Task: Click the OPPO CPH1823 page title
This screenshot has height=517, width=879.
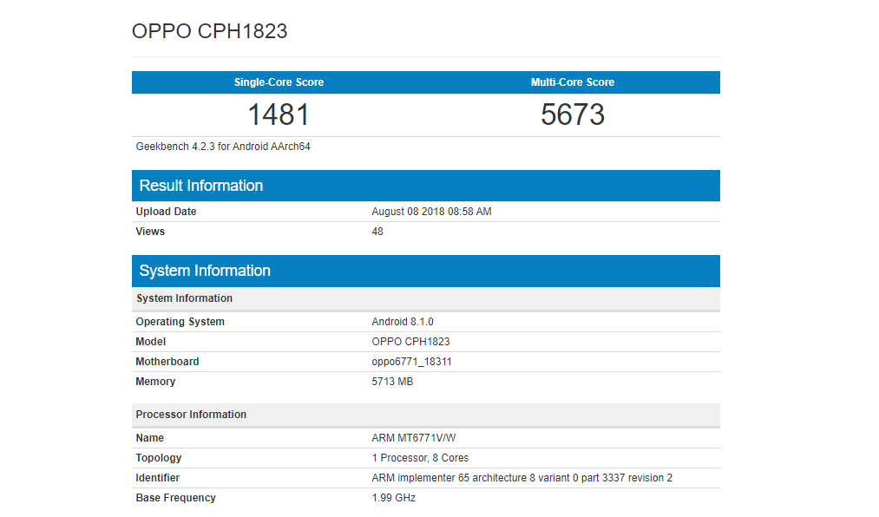Action: [x=209, y=31]
